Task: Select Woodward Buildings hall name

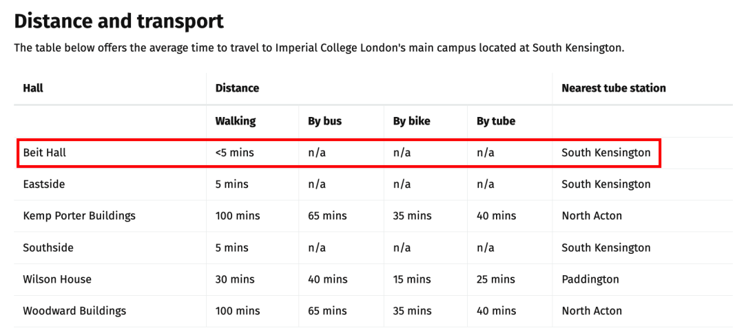Action: tap(74, 312)
